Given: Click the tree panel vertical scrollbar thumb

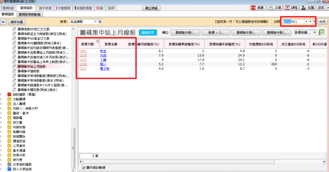Looking at the screenshot, I should click(73, 148).
